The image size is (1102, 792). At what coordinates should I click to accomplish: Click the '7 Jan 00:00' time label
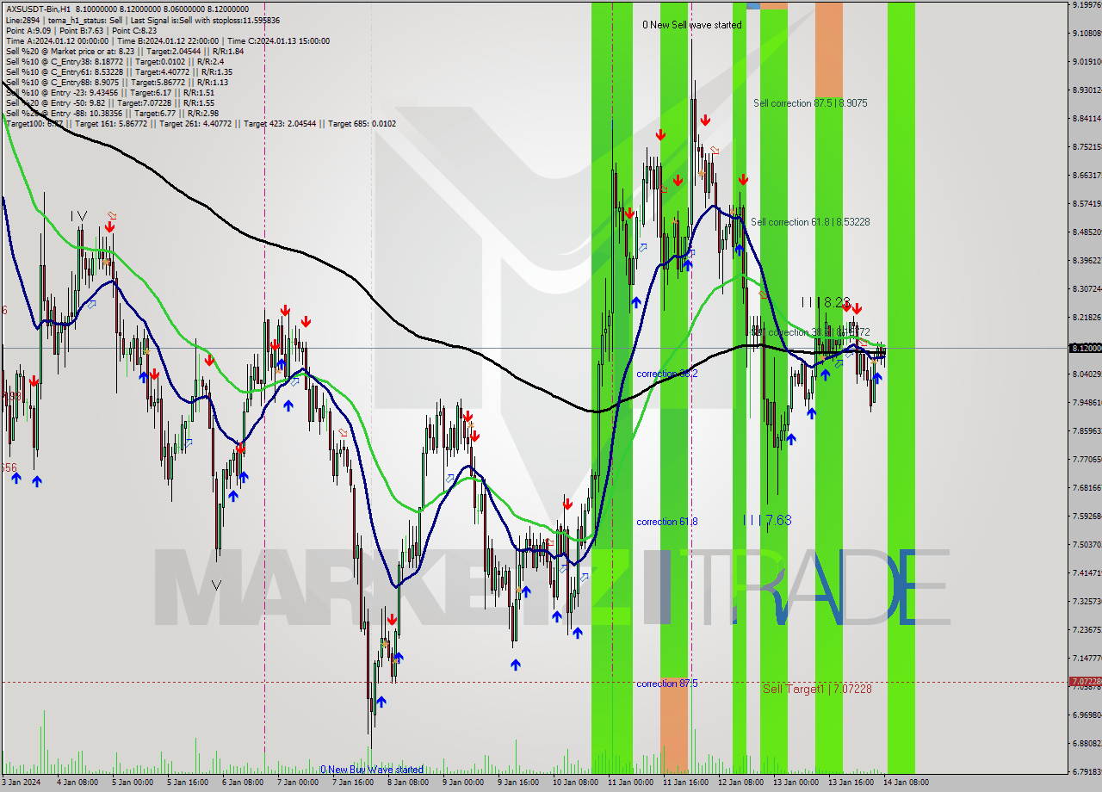coord(298,783)
